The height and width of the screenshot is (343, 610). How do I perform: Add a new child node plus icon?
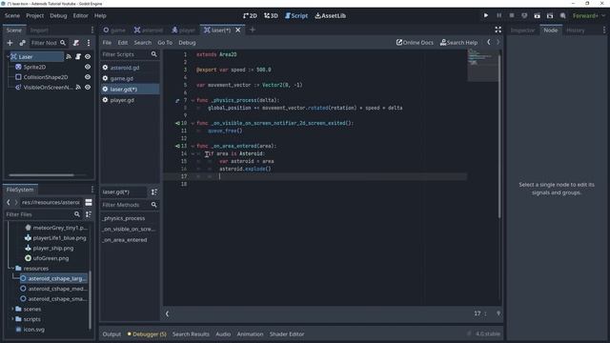(x=10, y=43)
